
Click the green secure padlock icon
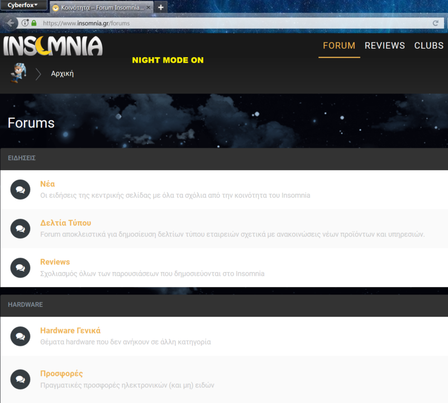coord(34,23)
